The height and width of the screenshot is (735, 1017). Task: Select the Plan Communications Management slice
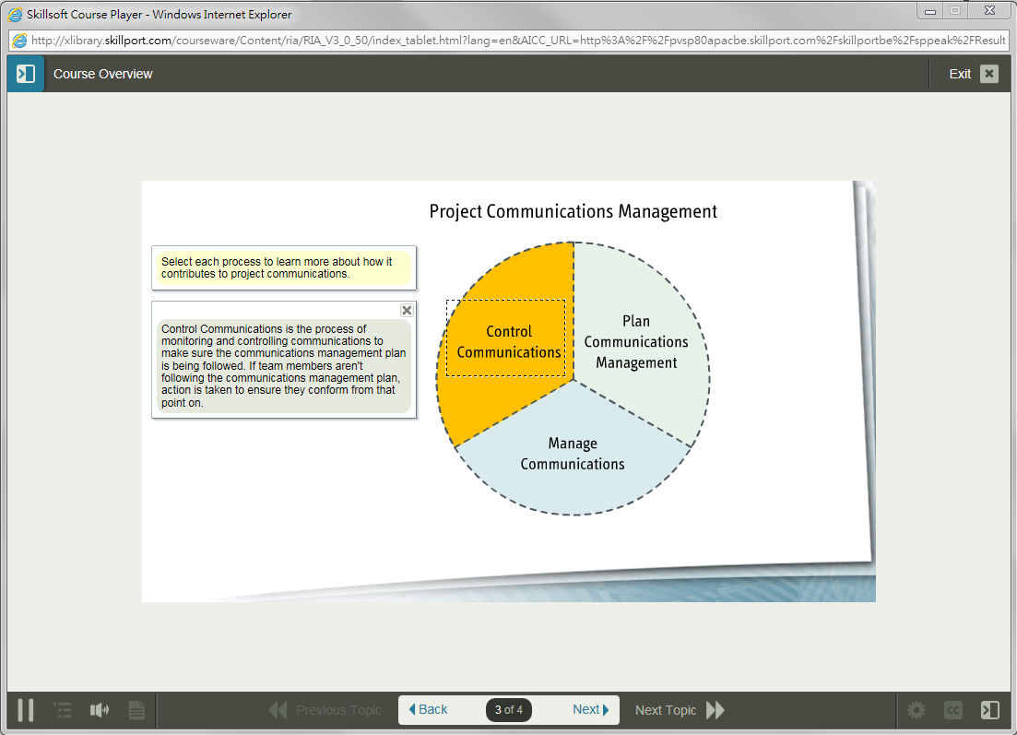(x=636, y=341)
